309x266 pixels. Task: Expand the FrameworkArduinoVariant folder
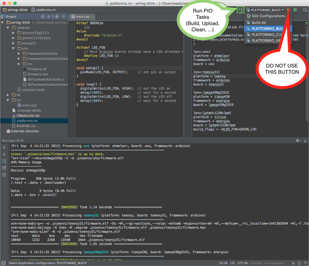pyautogui.click(x=19, y=59)
